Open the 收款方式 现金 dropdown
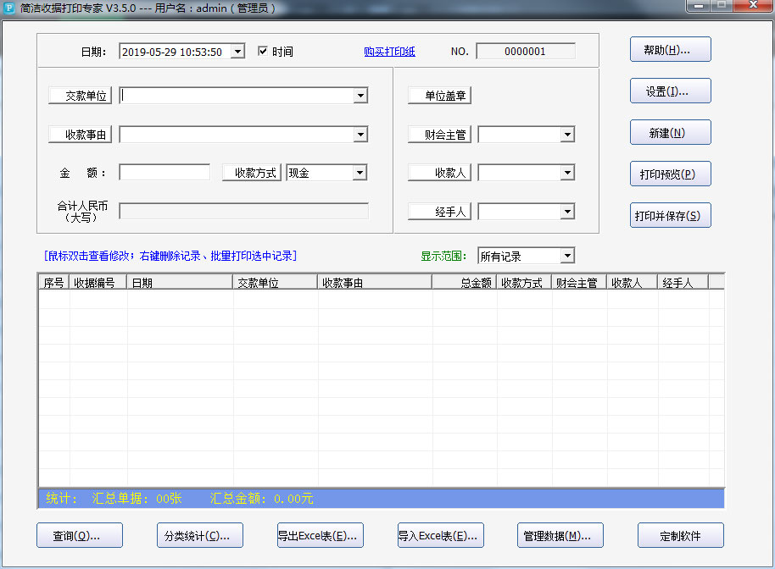 click(360, 173)
